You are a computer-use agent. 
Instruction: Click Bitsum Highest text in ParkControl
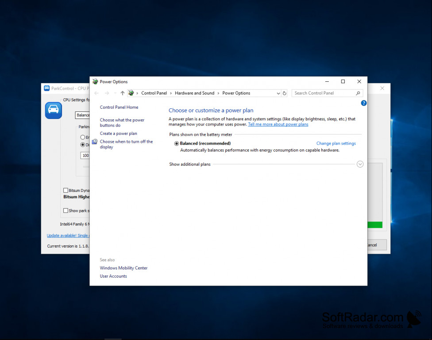(x=76, y=197)
